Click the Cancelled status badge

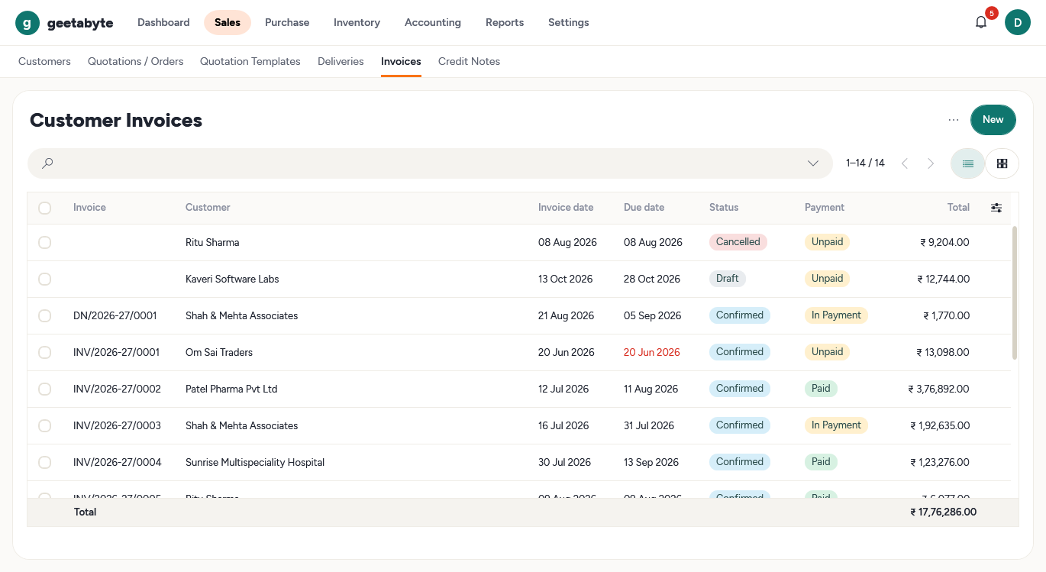pos(738,242)
